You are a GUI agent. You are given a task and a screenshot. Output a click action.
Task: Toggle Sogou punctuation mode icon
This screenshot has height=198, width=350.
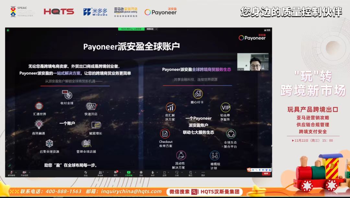pos(256,170)
